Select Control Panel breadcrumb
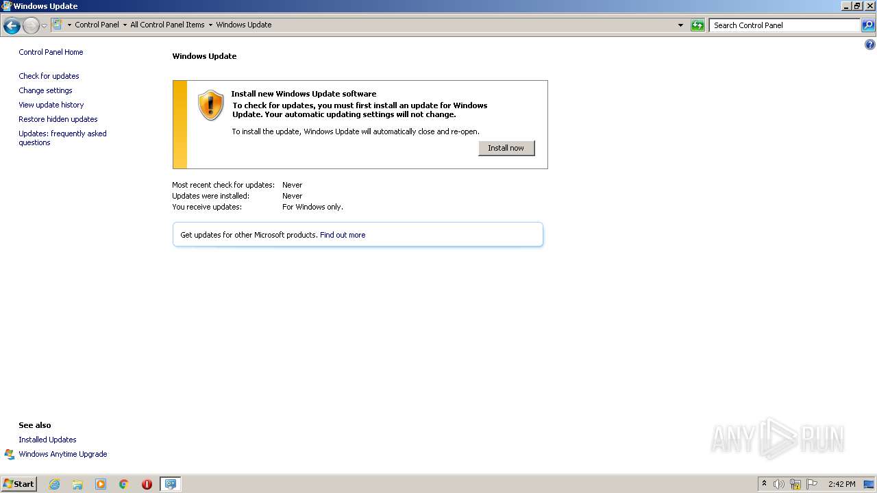 (x=97, y=25)
